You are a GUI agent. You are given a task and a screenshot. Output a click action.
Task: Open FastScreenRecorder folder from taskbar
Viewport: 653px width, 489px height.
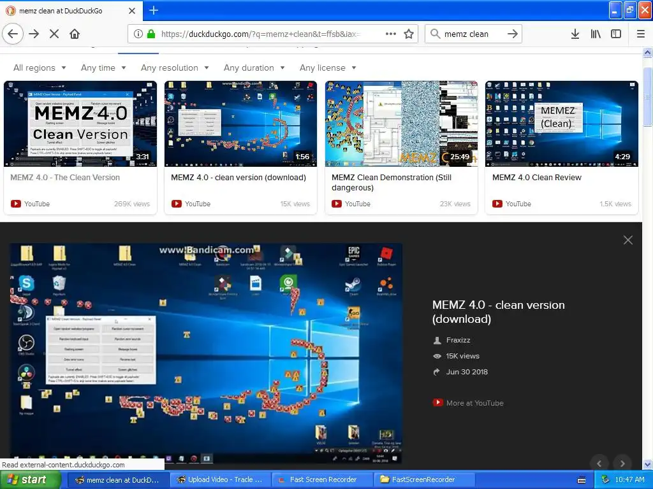click(x=424, y=480)
